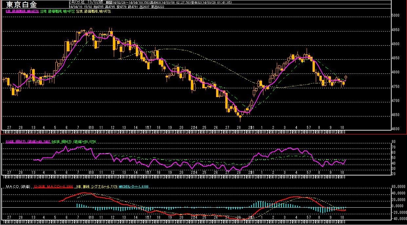The image size is (407, 225).
Task: Select the 52本 終値単純 MA=4776 legend
Action: tap(93, 11)
